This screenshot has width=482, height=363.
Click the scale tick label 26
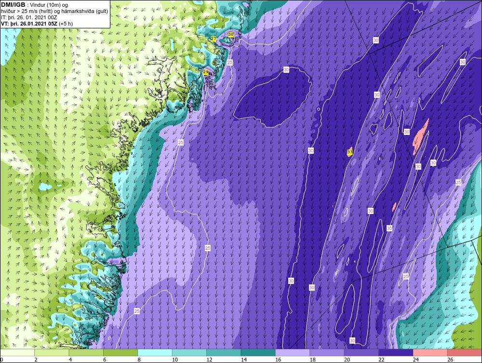450,360
